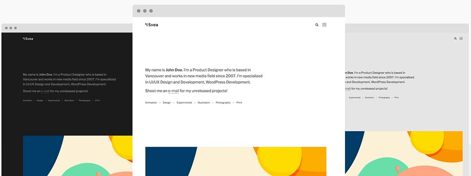The width and height of the screenshot is (471, 176).
Task: Click the bold John Doe name in the center window
Action: 174,70
